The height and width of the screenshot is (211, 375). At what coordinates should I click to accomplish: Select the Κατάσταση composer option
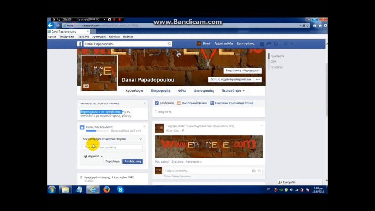[x=164, y=103]
